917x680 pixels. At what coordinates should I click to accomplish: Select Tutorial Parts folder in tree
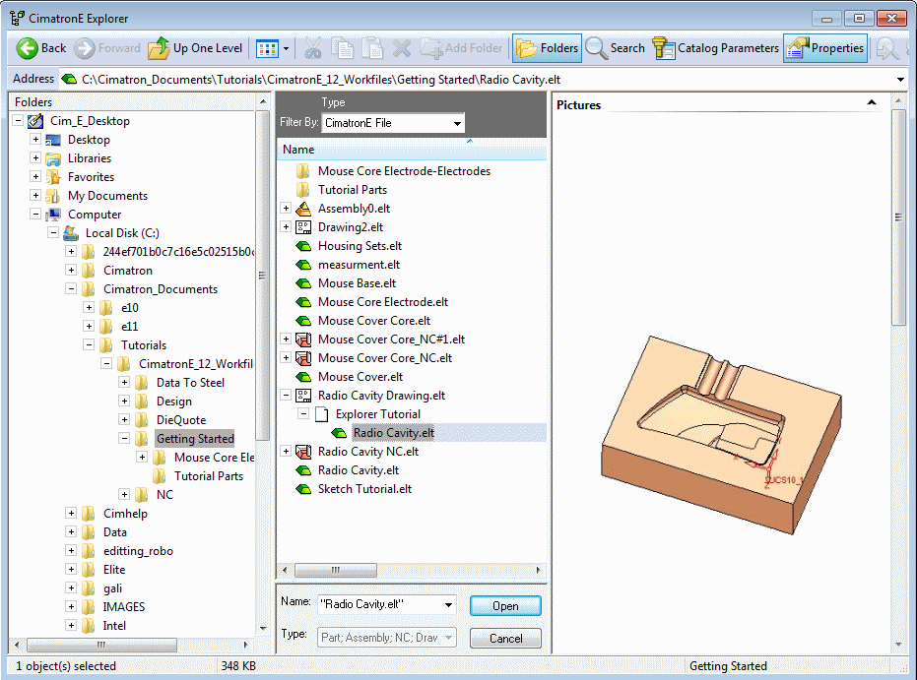click(208, 476)
